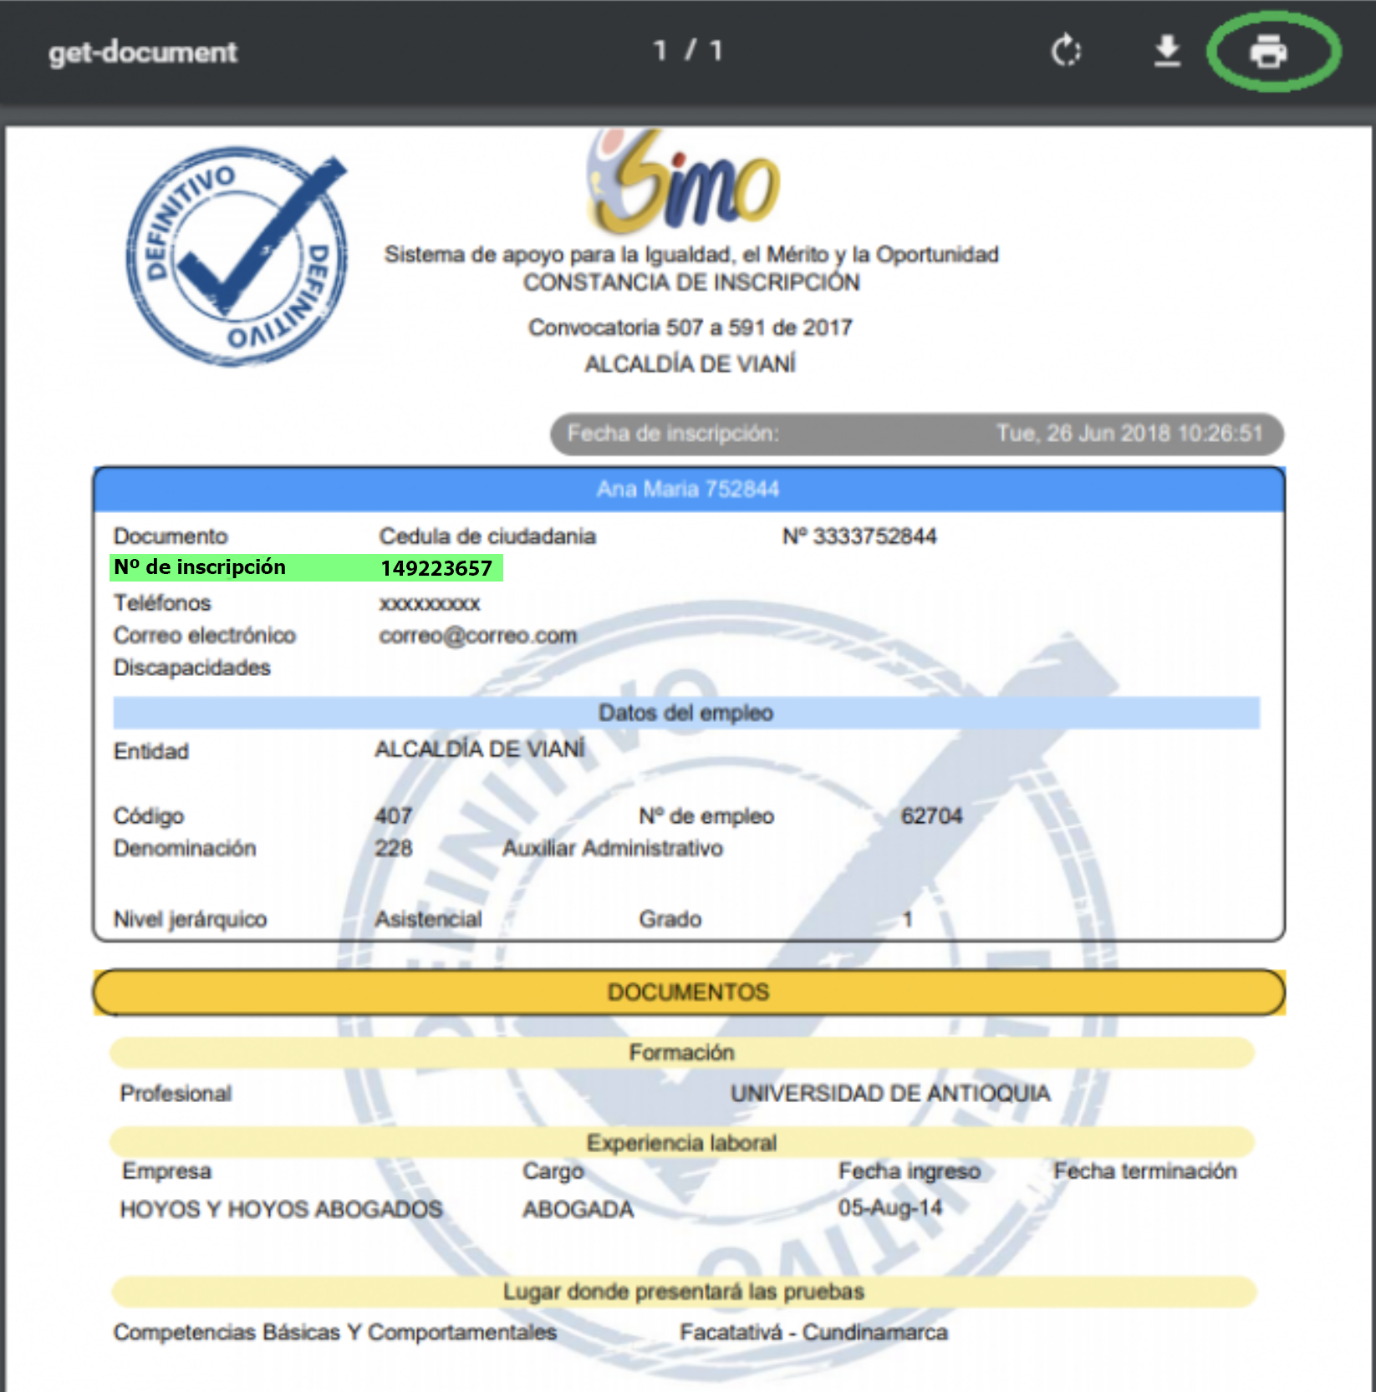Click the denomination value 228

tap(394, 848)
